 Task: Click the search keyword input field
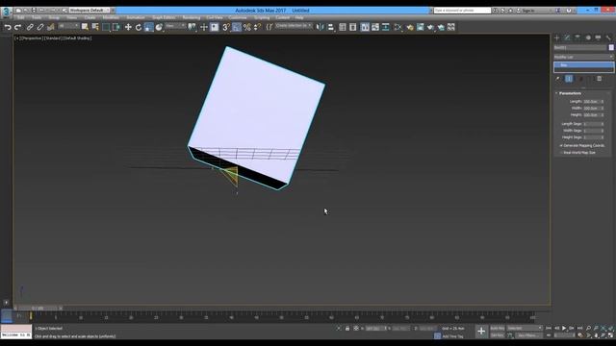tap(462, 11)
